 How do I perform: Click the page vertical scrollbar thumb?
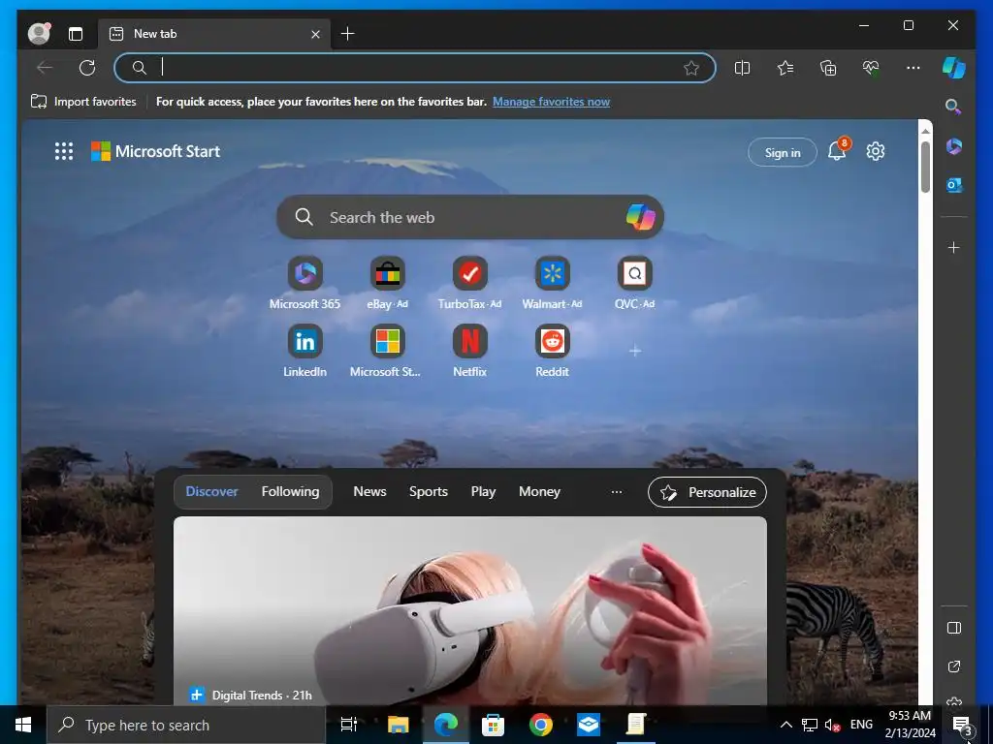(925, 167)
